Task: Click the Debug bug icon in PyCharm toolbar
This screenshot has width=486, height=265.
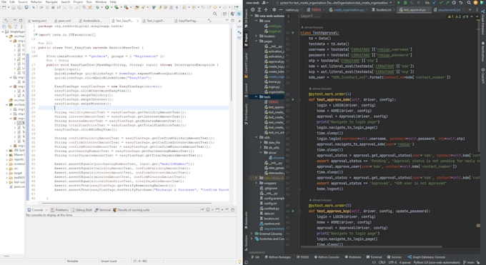Action: (x=405, y=2)
